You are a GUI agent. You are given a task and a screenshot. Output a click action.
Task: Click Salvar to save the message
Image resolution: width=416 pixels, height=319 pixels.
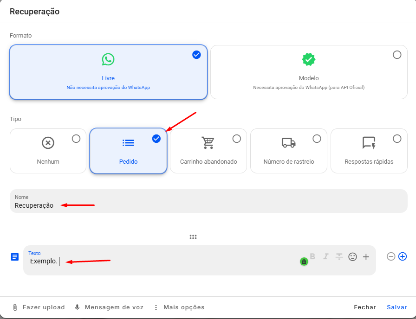397,307
